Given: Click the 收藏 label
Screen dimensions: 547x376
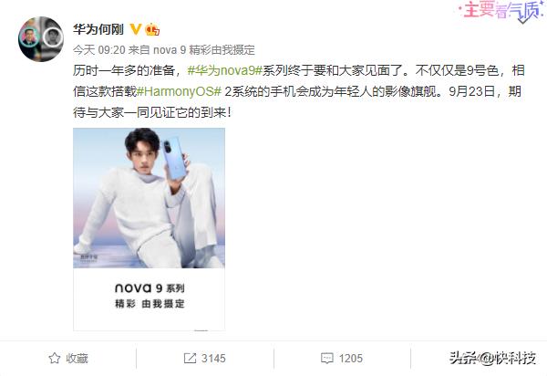Looking at the screenshot, I should coord(77,358).
